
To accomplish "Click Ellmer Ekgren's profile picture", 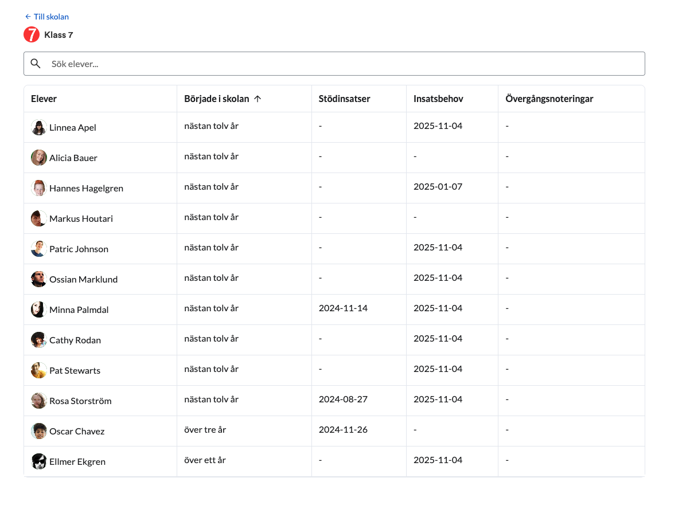I will click(x=38, y=461).
